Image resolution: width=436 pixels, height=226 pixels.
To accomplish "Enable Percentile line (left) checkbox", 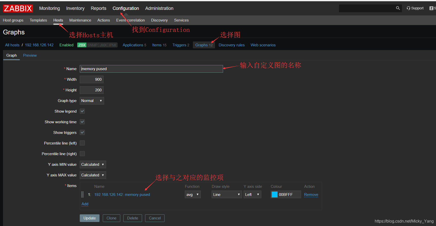I will pyautogui.click(x=82, y=143).
